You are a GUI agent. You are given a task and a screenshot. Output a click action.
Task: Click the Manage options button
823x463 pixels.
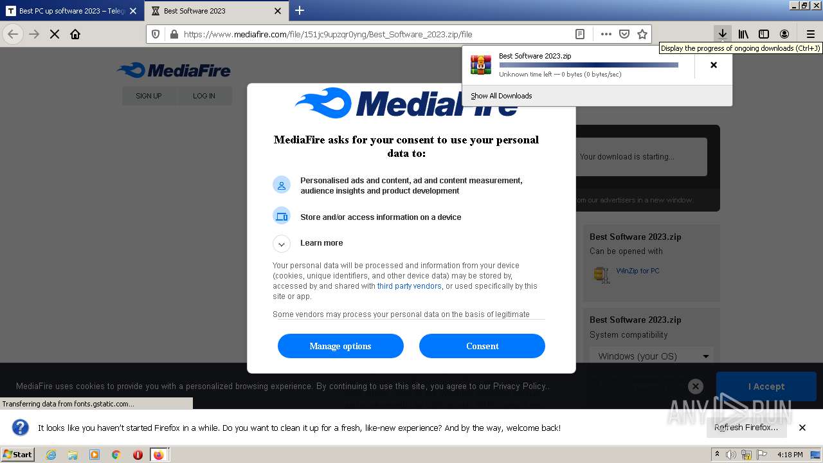pyautogui.click(x=341, y=346)
